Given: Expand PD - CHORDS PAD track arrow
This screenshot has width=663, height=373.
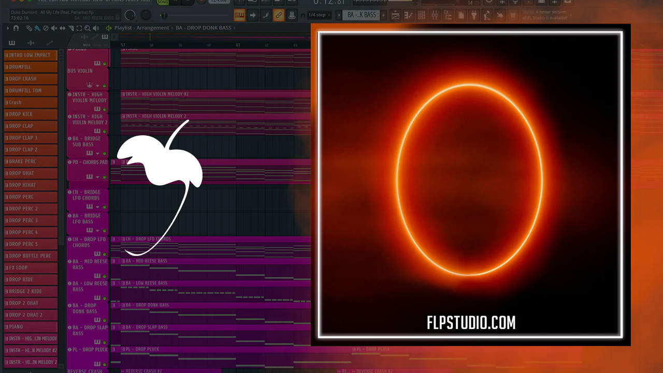Looking at the screenshot, I should 97,177.
